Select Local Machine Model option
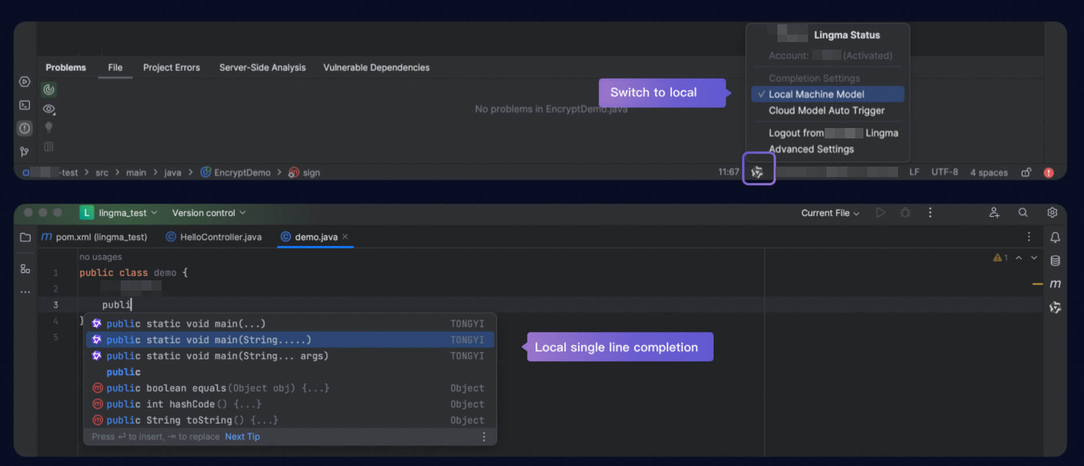This screenshot has width=1084, height=466. tap(828, 94)
